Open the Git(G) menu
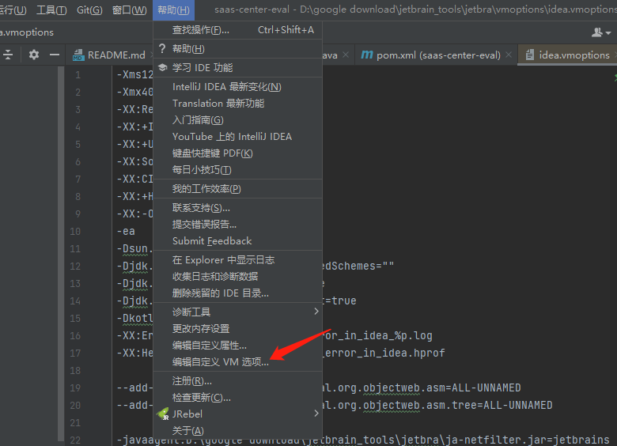 tap(89, 9)
